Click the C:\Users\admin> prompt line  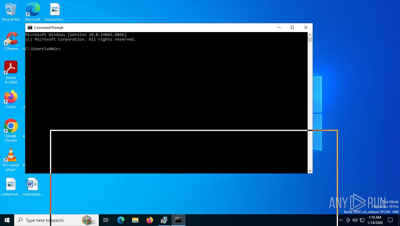pos(43,49)
